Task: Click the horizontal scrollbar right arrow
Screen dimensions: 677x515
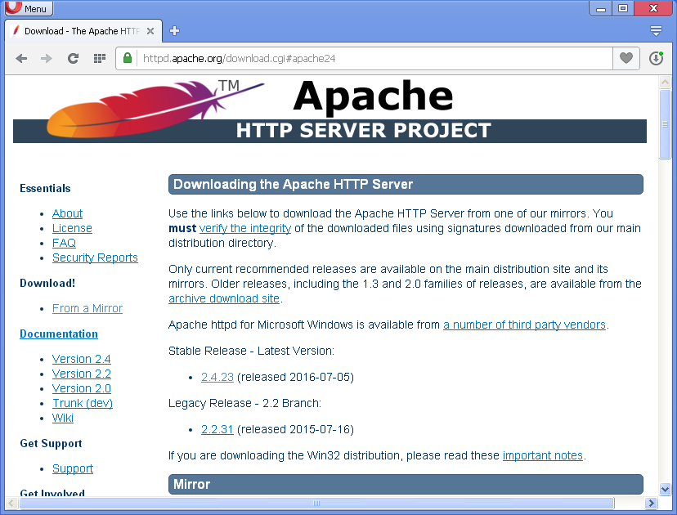Action: click(x=651, y=503)
